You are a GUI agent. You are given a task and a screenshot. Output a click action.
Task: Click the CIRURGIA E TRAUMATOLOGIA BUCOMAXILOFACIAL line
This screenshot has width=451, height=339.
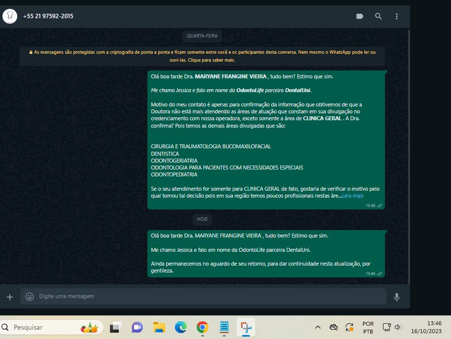coord(211,146)
